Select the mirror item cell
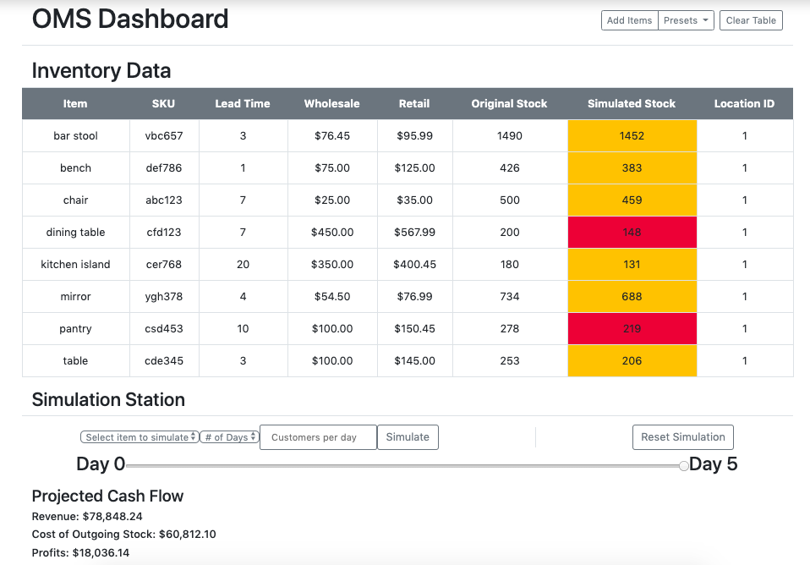The height and width of the screenshot is (565, 810). 75,296
